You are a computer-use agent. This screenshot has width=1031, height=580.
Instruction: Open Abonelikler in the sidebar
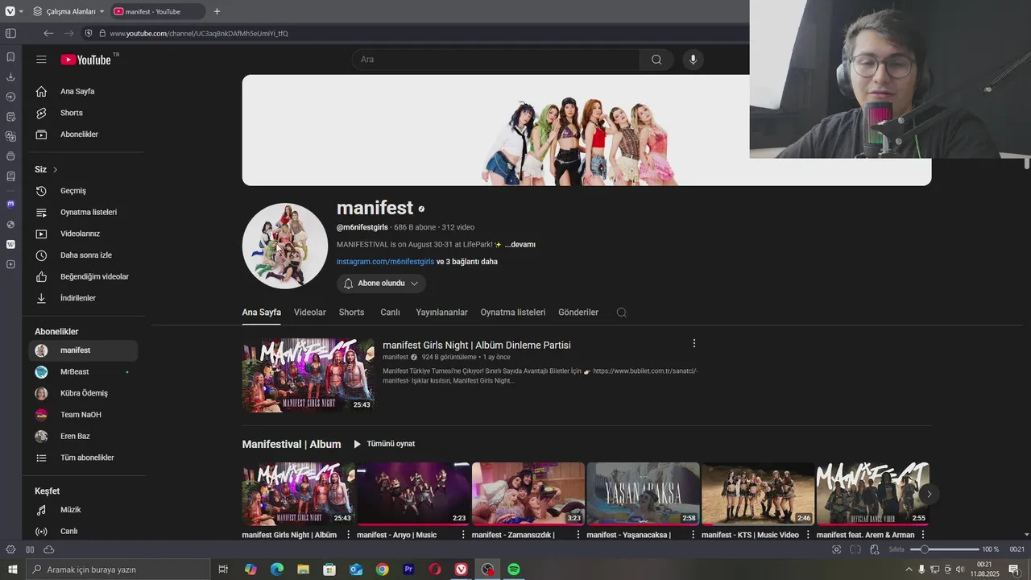(84, 135)
